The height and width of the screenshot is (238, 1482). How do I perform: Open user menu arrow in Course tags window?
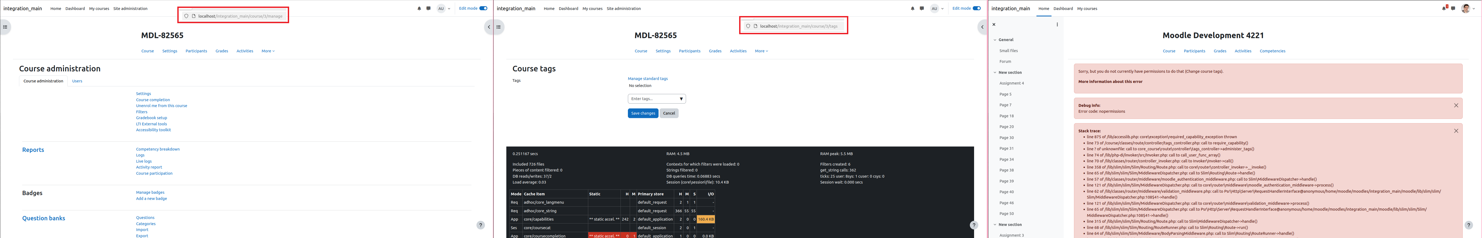click(942, 9)
